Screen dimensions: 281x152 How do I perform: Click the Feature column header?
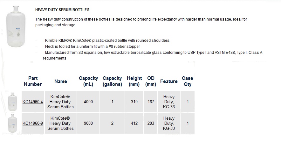(169, 81)
